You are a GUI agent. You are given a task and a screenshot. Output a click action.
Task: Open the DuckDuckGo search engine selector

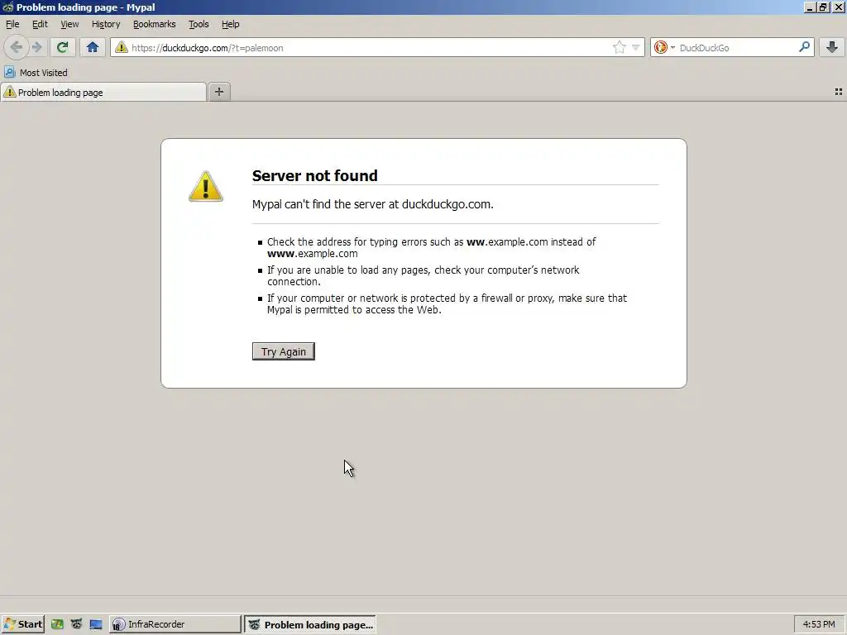[x=664, y=47]
